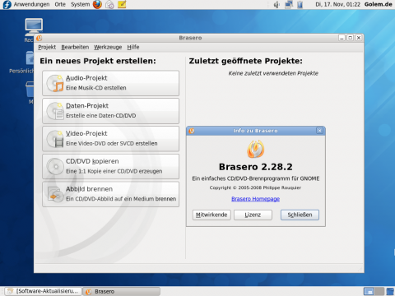Open the Orte panel menu
This screenshot has width=395, height=296.
60,4
